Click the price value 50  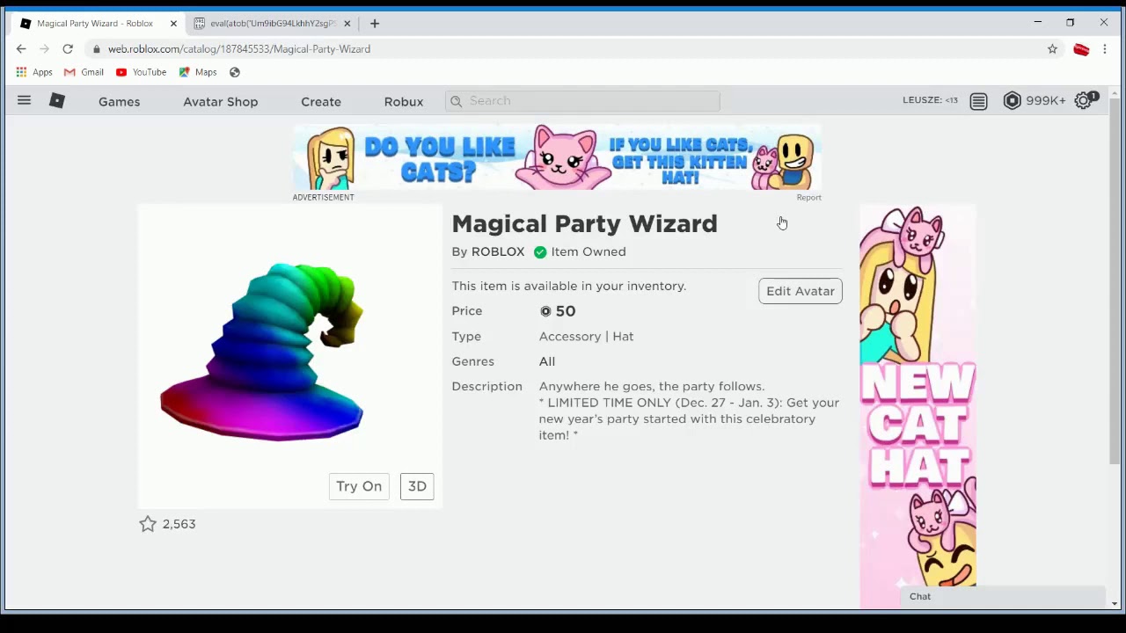[566, 311]
